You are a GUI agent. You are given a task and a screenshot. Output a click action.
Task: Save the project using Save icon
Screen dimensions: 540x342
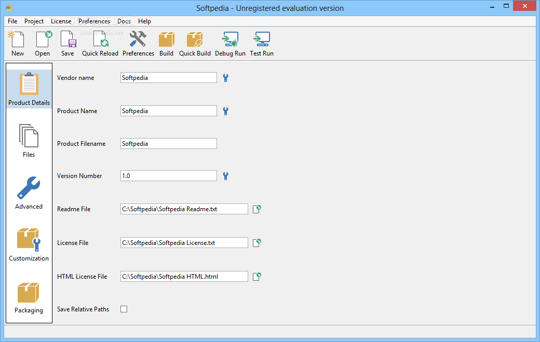[x=67, y=44]
